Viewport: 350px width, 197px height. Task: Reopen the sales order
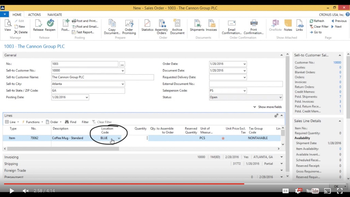point(50,25)
